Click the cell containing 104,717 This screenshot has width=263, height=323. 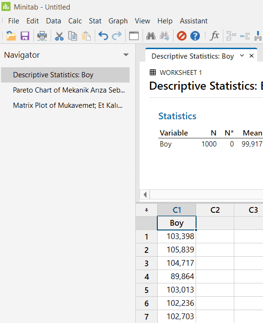click(177, 263)
